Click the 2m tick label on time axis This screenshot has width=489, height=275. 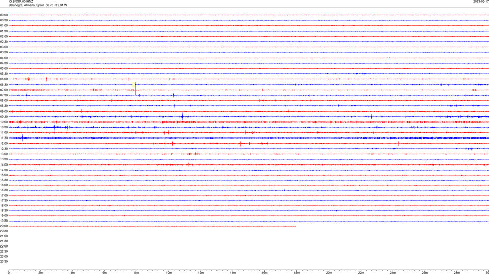click(41, 273)
